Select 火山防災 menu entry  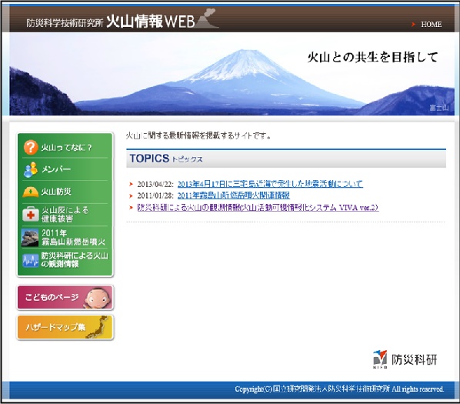[56, 192]
